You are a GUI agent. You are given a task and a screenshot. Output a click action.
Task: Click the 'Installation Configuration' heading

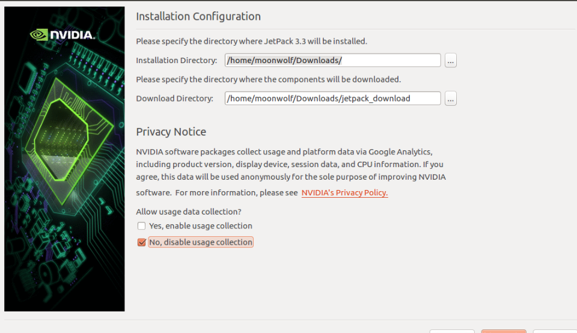(x=198, y=17)
